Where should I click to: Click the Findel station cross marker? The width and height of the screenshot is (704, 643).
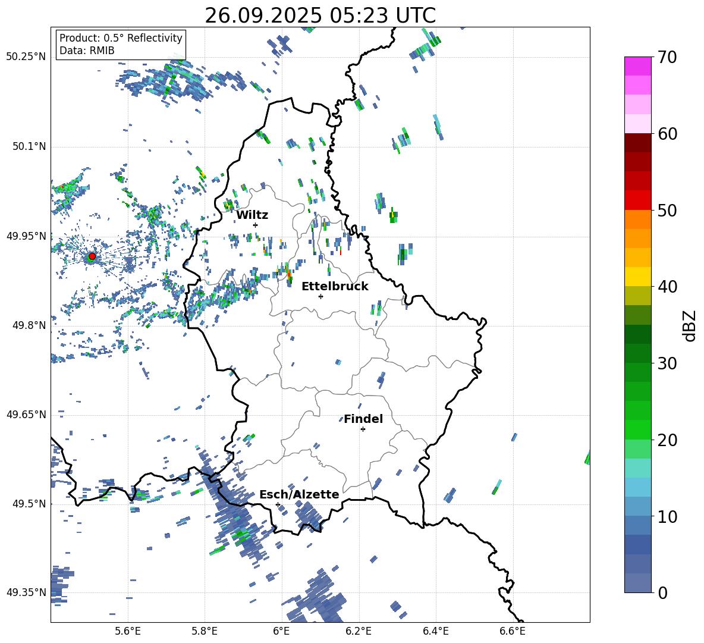(363, 429)
